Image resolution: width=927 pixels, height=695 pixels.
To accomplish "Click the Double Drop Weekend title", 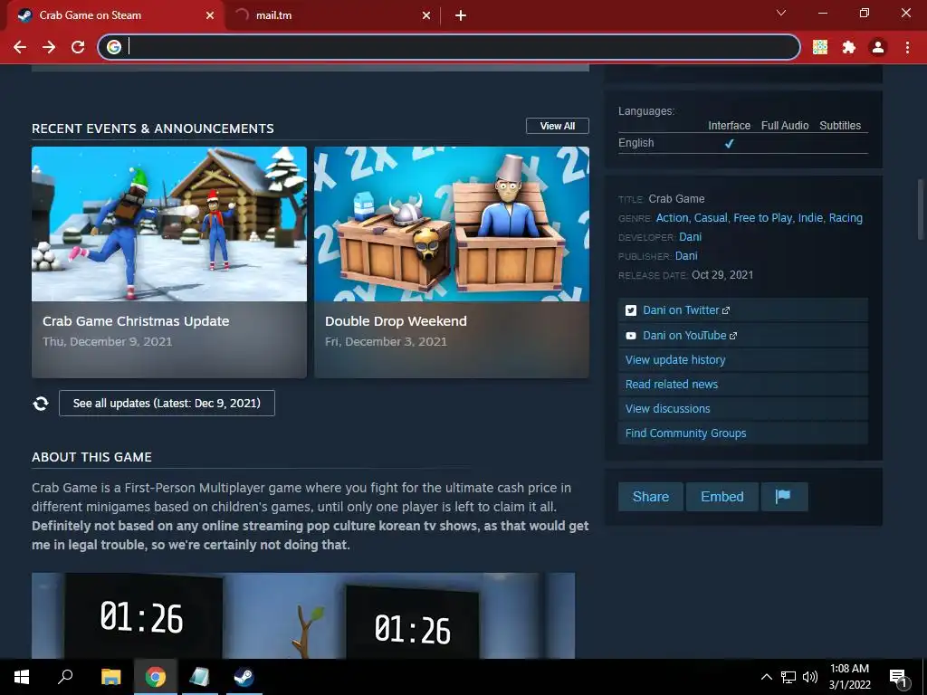I will pyautogui.click(x=397, y=321).
